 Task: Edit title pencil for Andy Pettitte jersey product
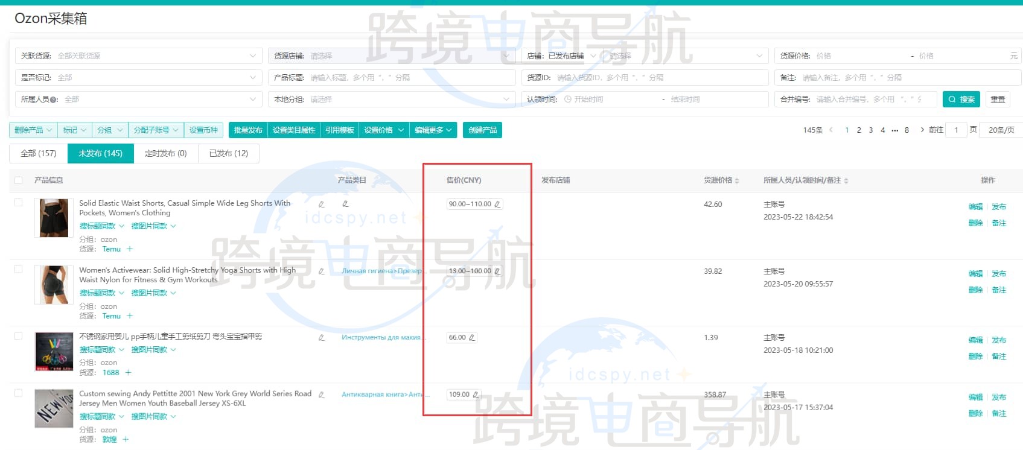point(321,395)
